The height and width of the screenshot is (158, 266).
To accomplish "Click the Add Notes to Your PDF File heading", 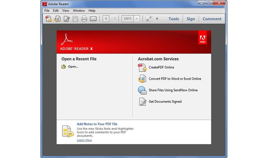I will coord(97,124).
